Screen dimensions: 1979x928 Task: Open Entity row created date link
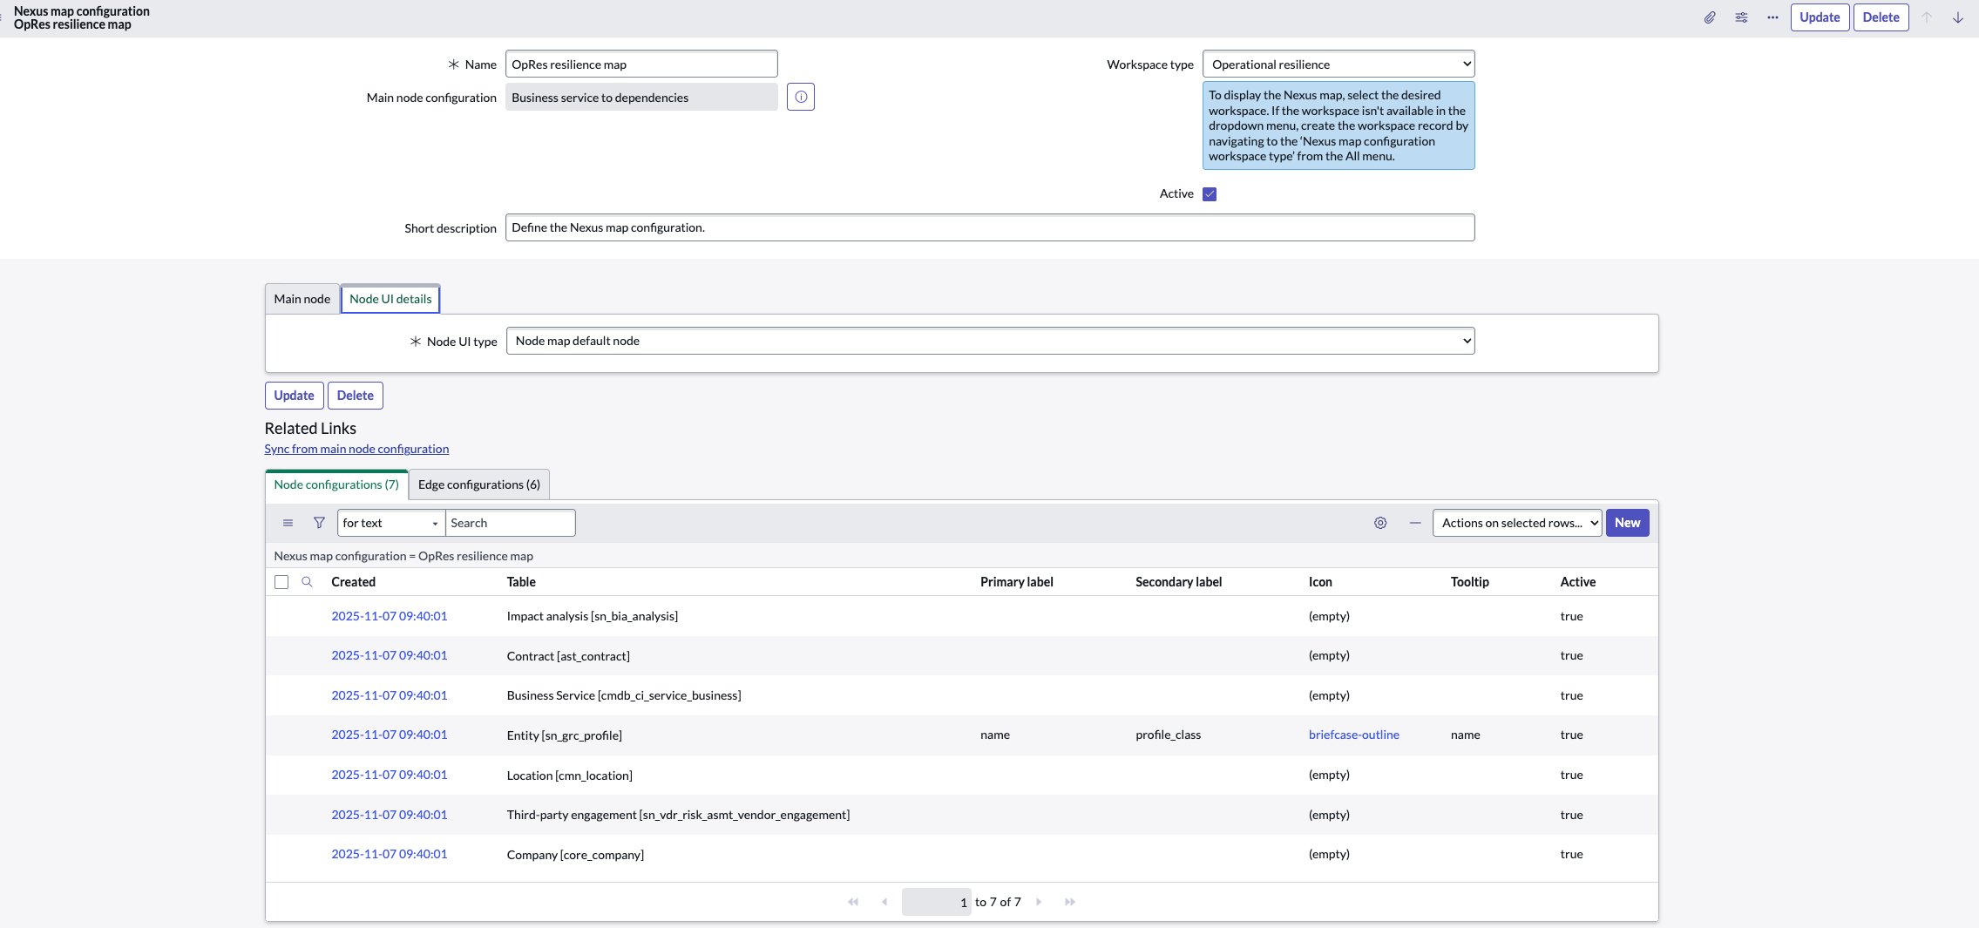point(390,735)
